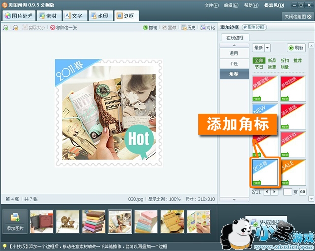315x251 pixels.
Task: Click the zoom in magnifier icon
Action: 5,27
